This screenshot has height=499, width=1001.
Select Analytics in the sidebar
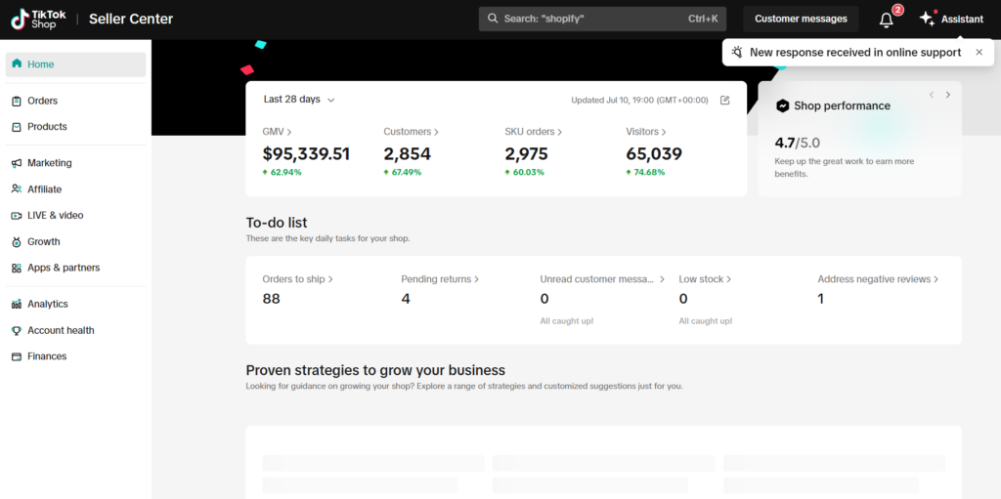pyautogui.click(x=47, y=304)
